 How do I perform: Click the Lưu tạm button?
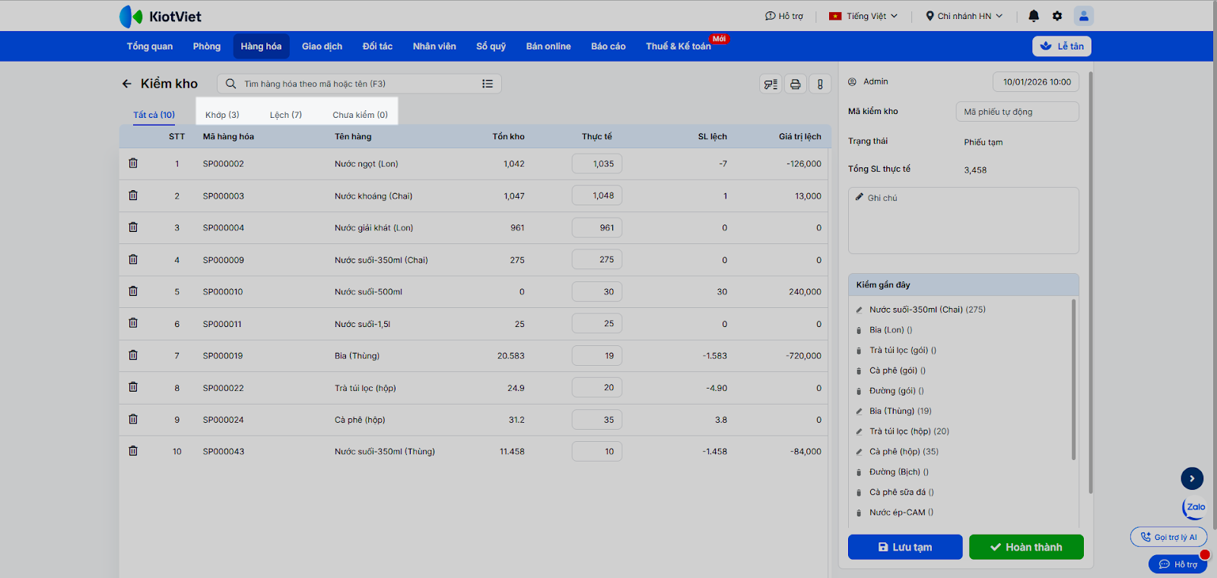pyautogui.click(x=904, y=547)
